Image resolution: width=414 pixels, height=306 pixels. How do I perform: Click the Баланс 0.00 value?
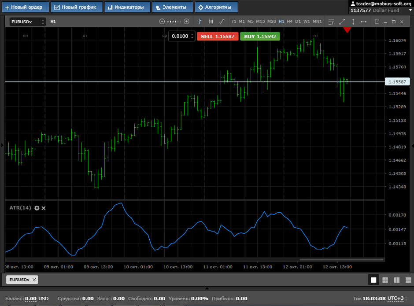click(x=31, y=299)
